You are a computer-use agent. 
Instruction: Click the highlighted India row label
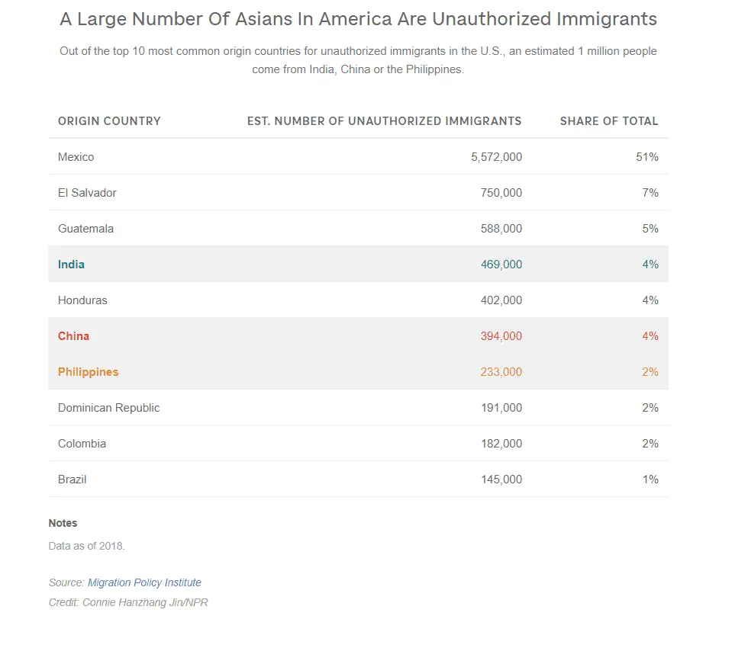point(71,265)
